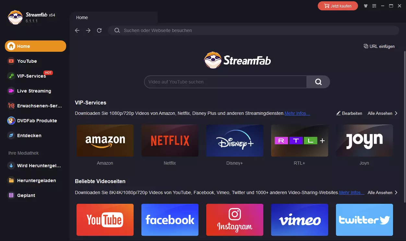
Task: Click the RTL+ caption under its tile
Action: pyautogui.click(x=299, y=163)
